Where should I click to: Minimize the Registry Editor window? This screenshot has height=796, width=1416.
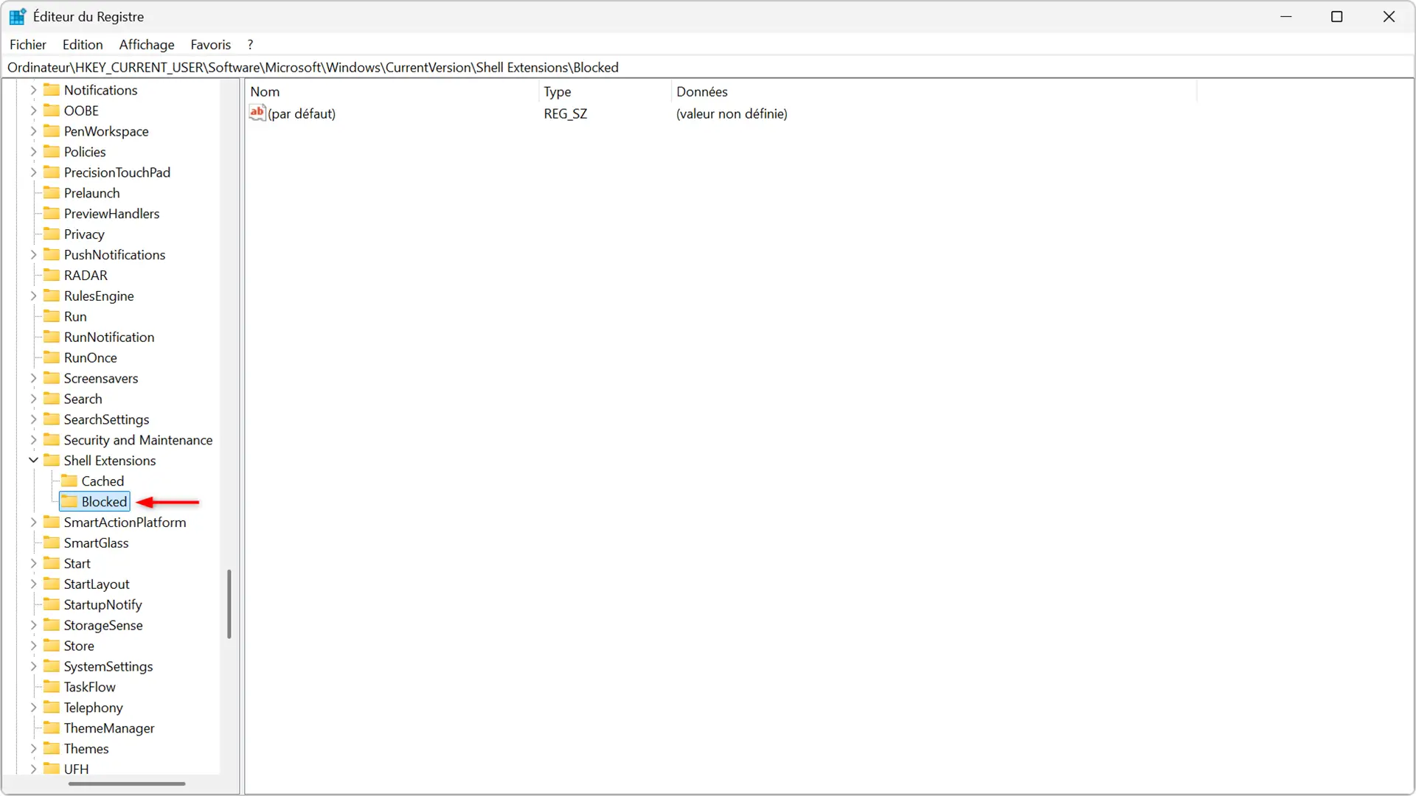click(1286, 16)
